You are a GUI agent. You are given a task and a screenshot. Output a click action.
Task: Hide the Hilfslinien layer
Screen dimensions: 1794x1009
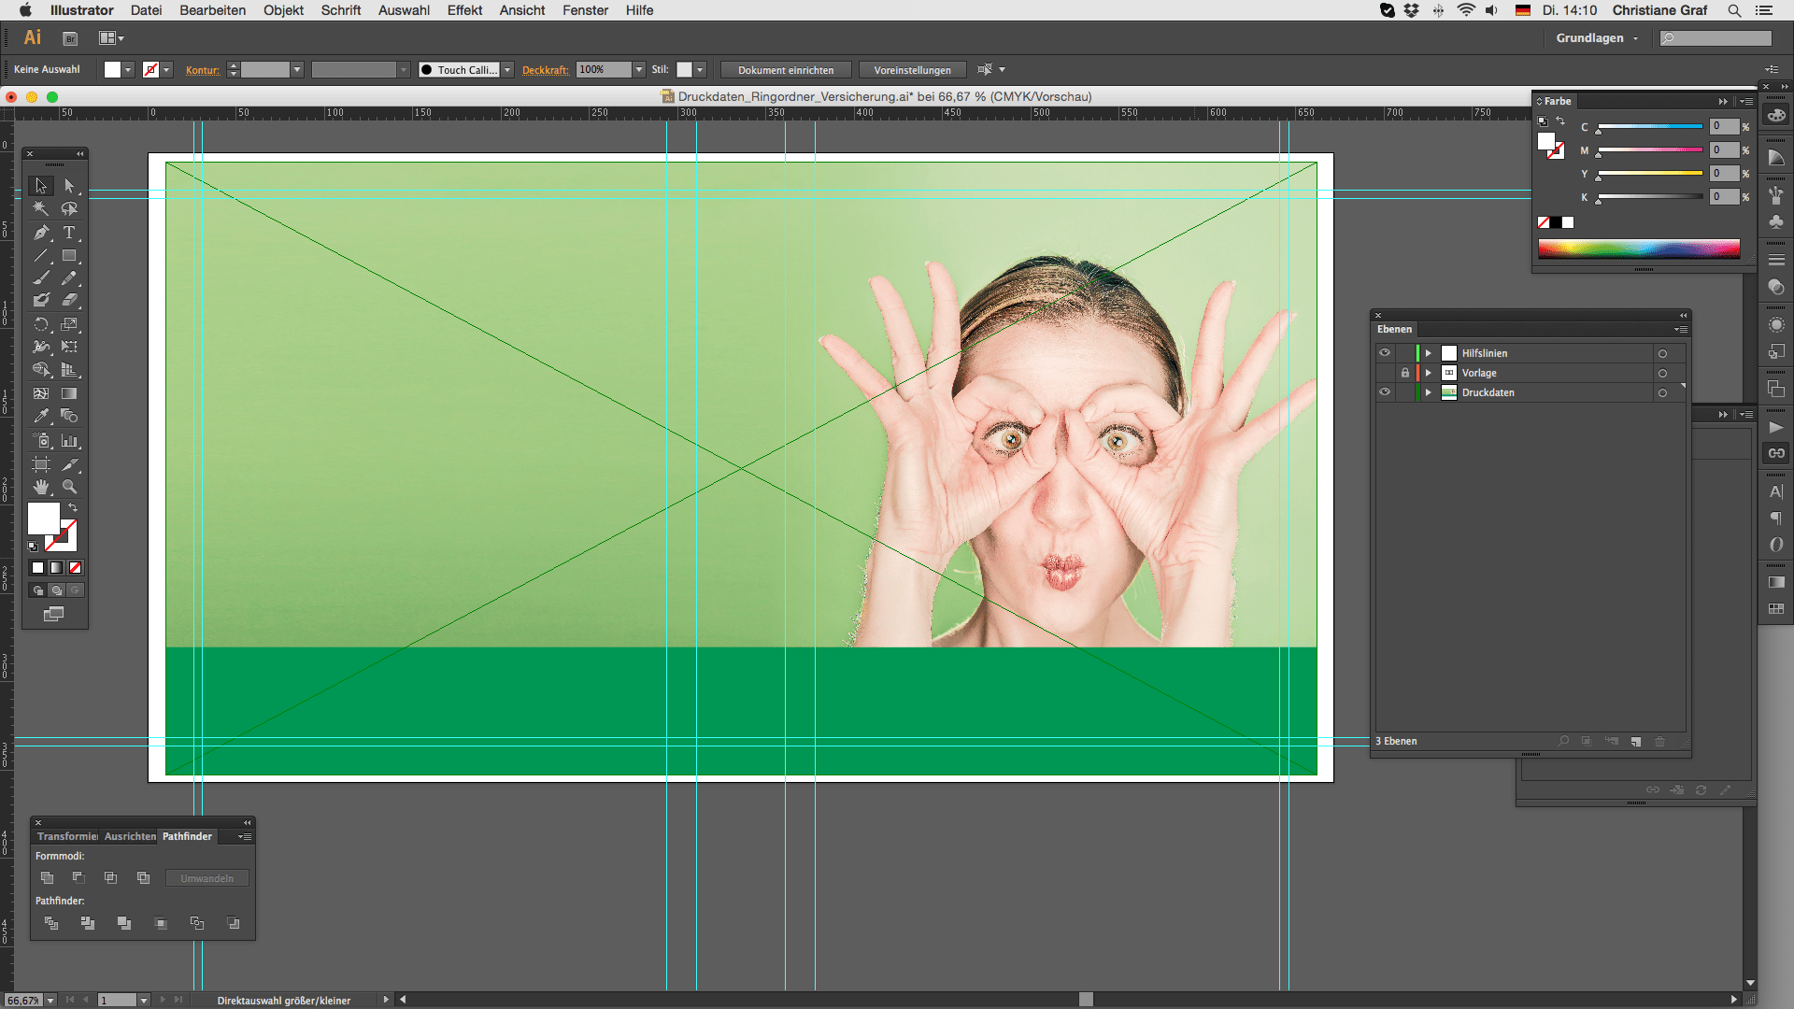1385,353
